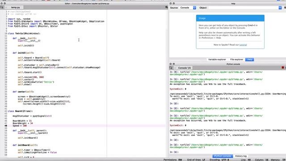Click the Usage header in Help pane

coord(230,18)
